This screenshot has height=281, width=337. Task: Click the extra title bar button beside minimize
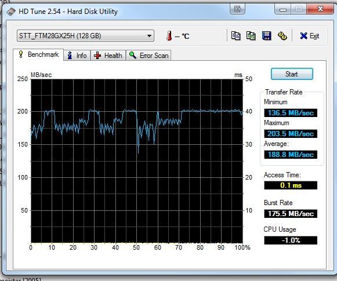[x=237, y=9]
